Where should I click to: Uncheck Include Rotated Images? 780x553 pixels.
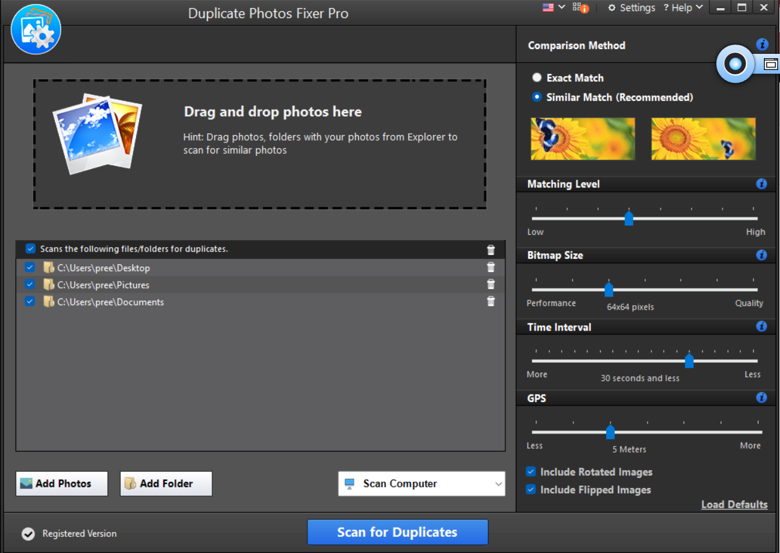[x=531, y=471]
